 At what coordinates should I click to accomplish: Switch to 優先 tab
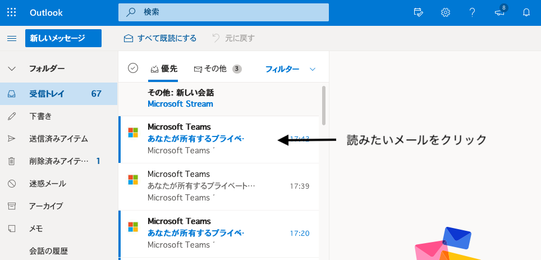[x=163, y=69]
